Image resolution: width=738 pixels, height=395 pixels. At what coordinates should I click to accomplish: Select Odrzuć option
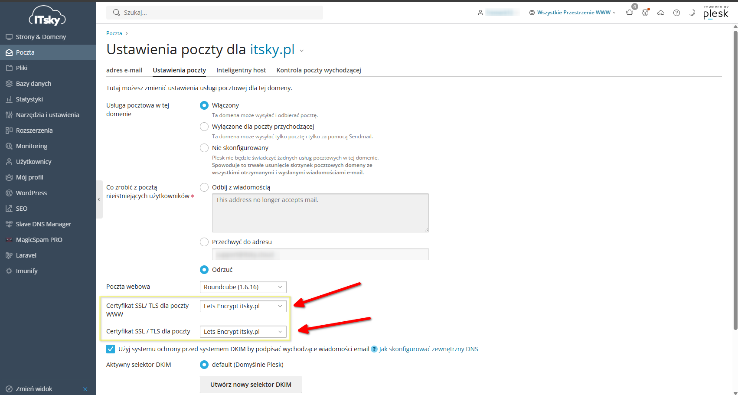(x=204, y=270)
